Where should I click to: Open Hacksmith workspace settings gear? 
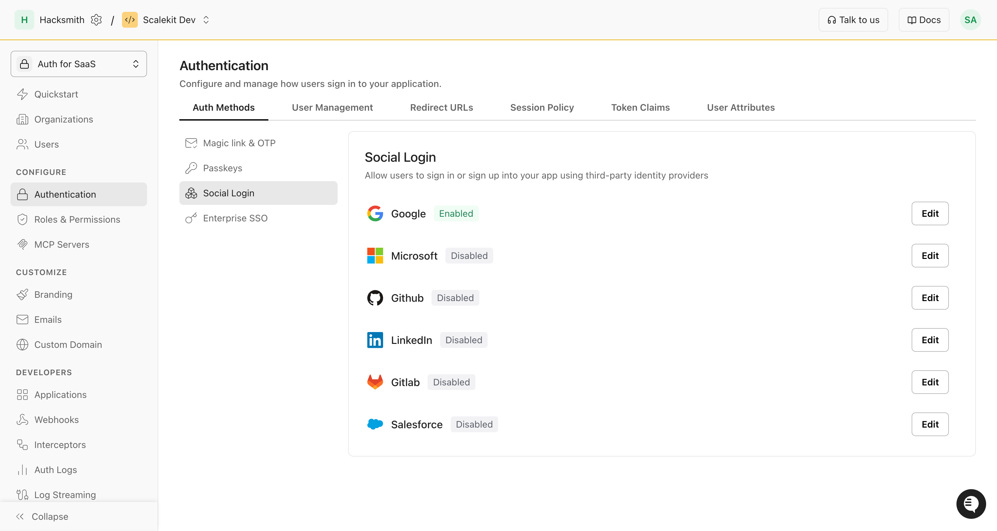click(x=96, y=20)
